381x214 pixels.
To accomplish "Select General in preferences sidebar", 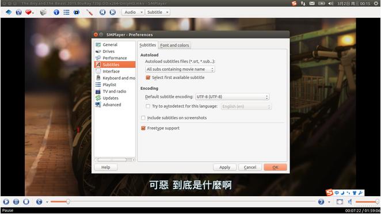I will click(x=115, y=45).
